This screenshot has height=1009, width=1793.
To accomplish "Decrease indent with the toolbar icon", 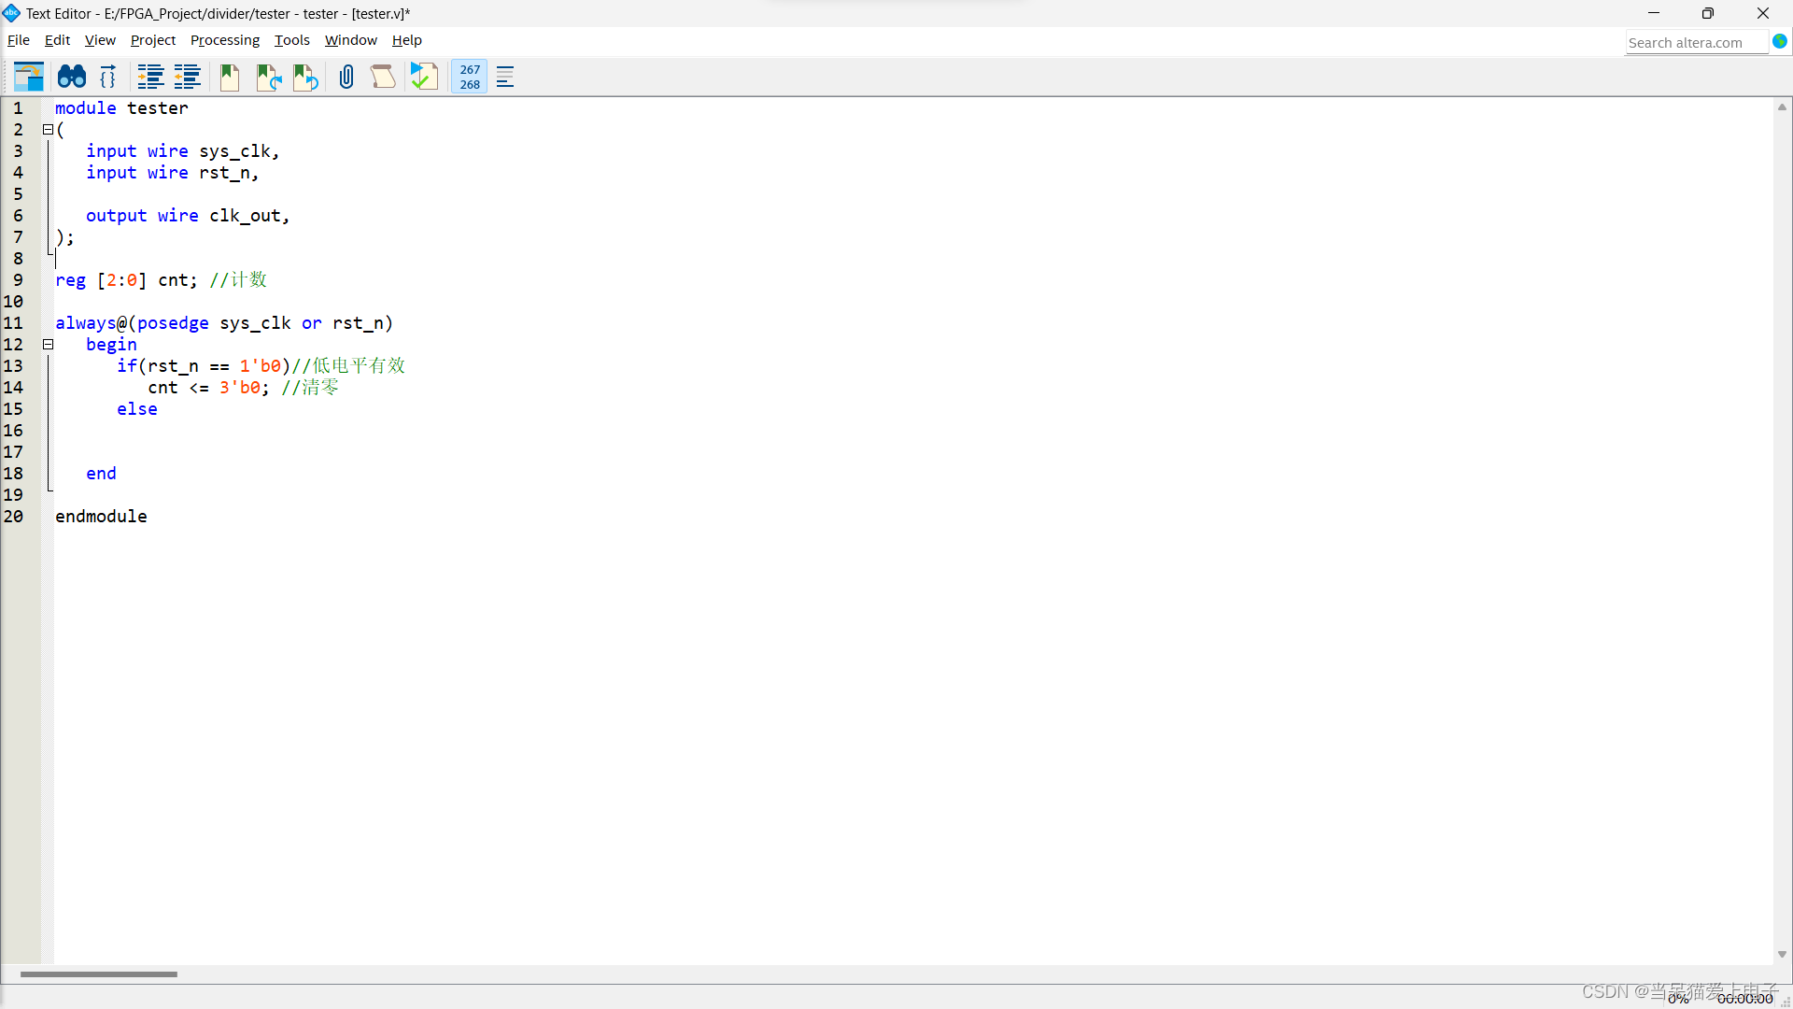I will (188, 77).
